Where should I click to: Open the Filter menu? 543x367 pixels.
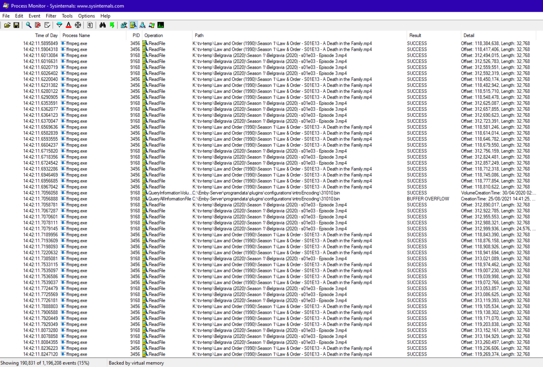[x=51, y=16]
